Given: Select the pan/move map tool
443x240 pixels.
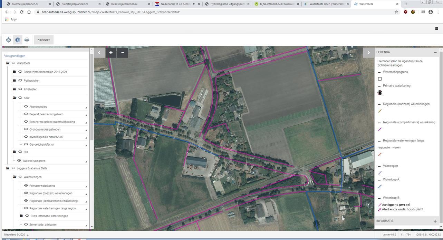Looking at the screenshot, I should (8, 40).
